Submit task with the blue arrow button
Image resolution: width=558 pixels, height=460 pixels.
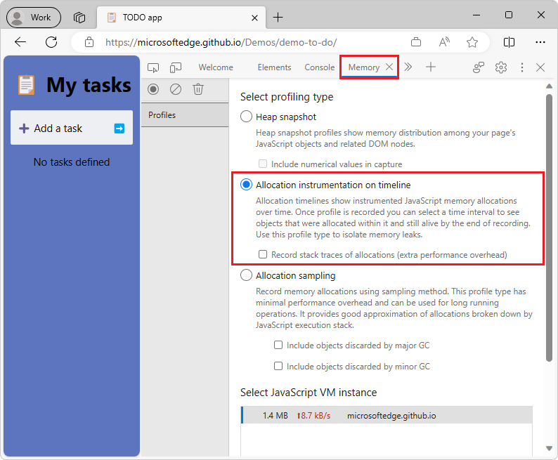tap(119, 128)
